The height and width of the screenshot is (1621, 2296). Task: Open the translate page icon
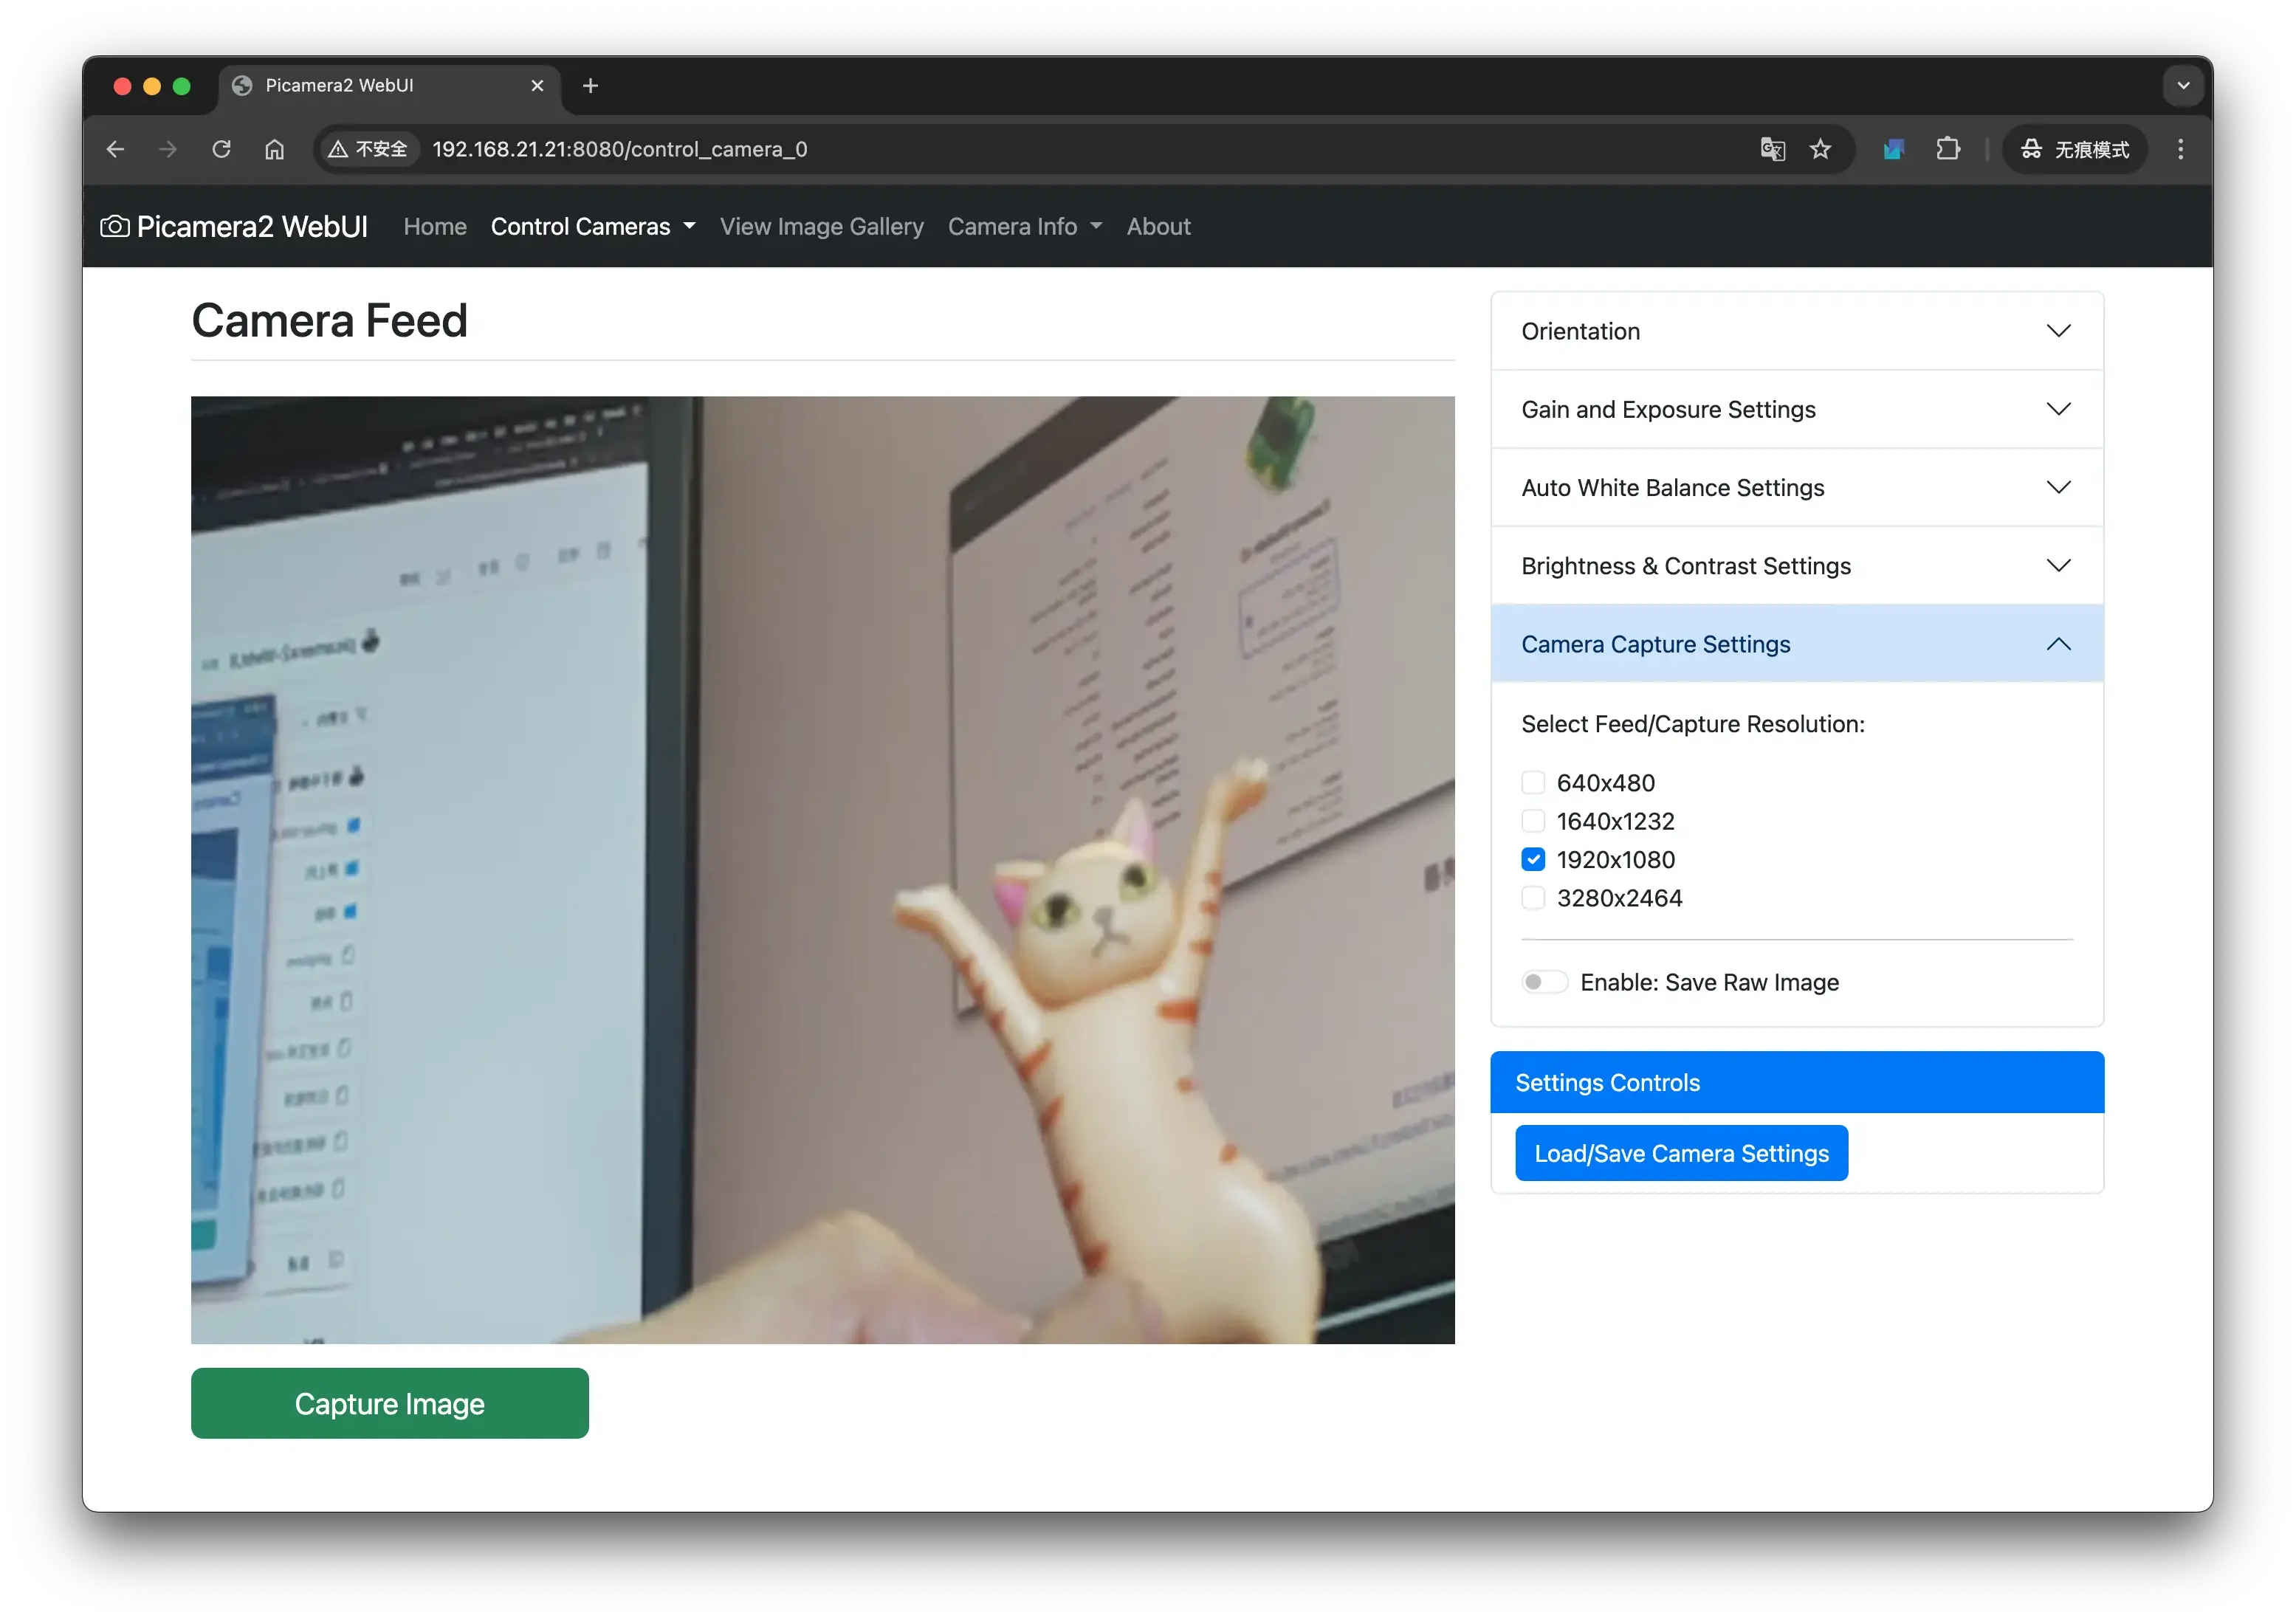1772,149
